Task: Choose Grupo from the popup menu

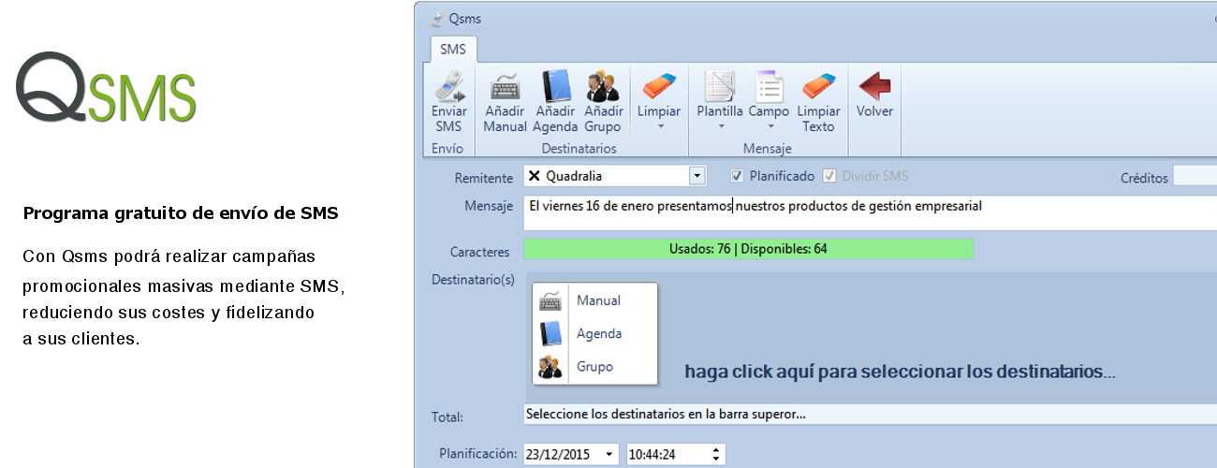Action: (x=594, y=366)
